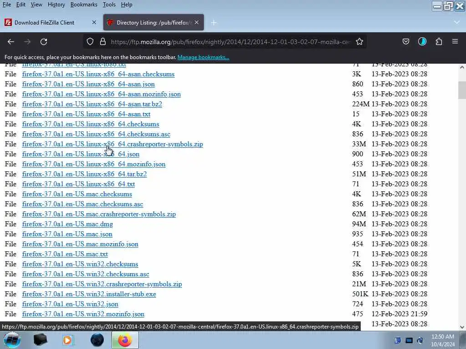
Task: Open mac.json file link
Action: click(67, 234)
